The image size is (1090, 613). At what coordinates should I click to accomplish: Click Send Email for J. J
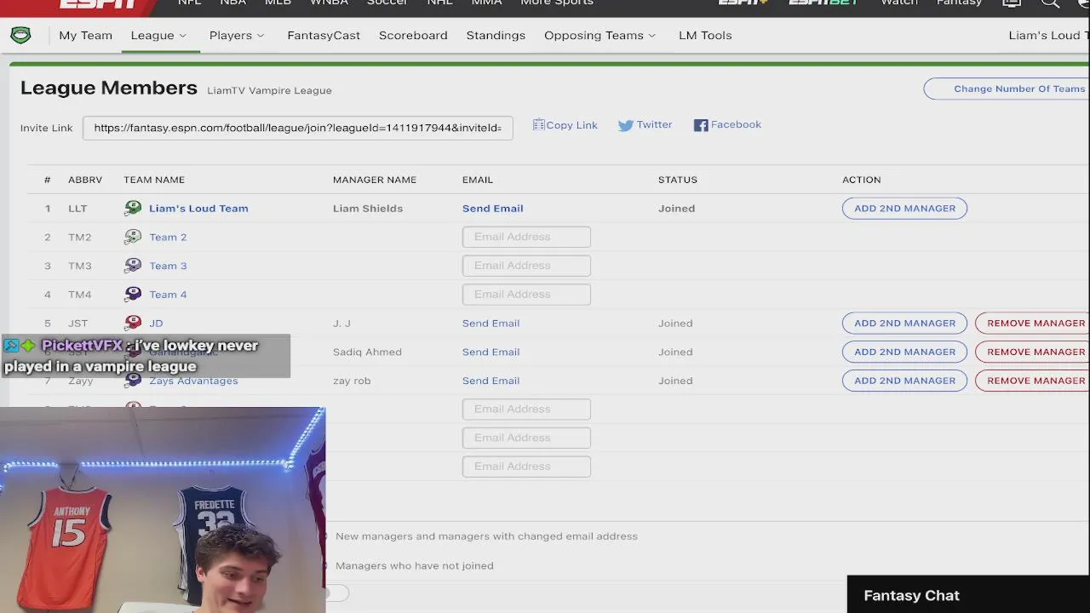(x=490, y=323)
